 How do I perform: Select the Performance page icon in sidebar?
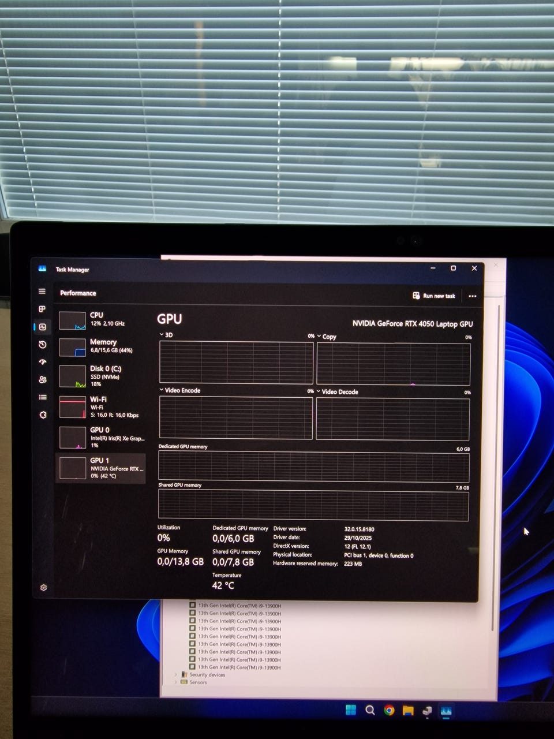42,327
